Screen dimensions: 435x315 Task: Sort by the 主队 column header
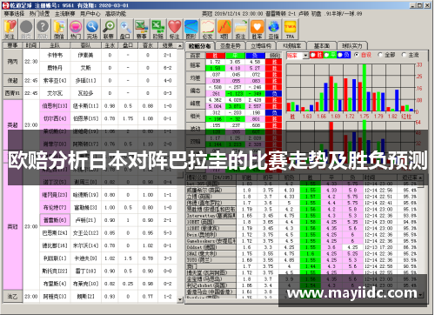pyautogui.click(x=55, y=45)
